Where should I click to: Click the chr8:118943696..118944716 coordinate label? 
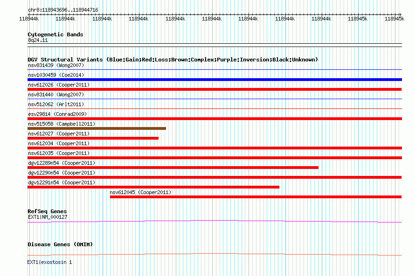point(63,10)
